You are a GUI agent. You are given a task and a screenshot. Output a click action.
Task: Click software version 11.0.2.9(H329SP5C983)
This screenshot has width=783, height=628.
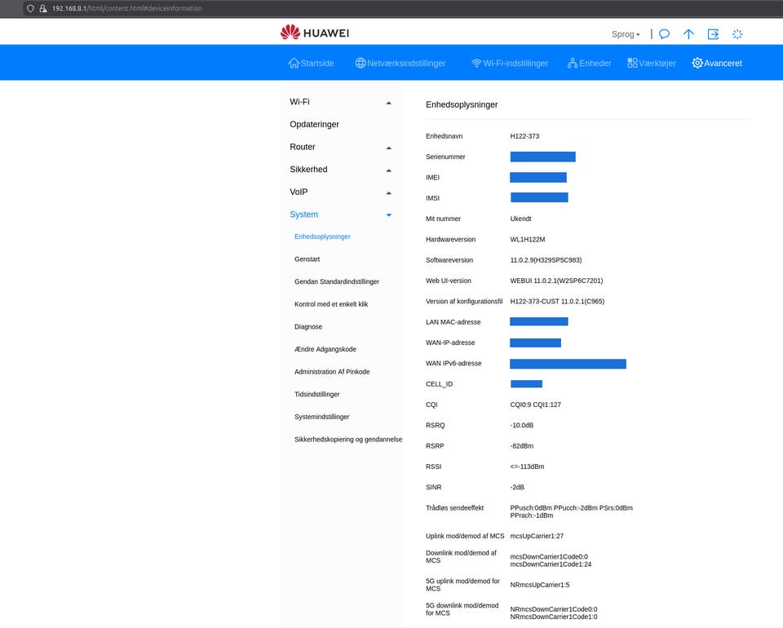pos(546,260)
